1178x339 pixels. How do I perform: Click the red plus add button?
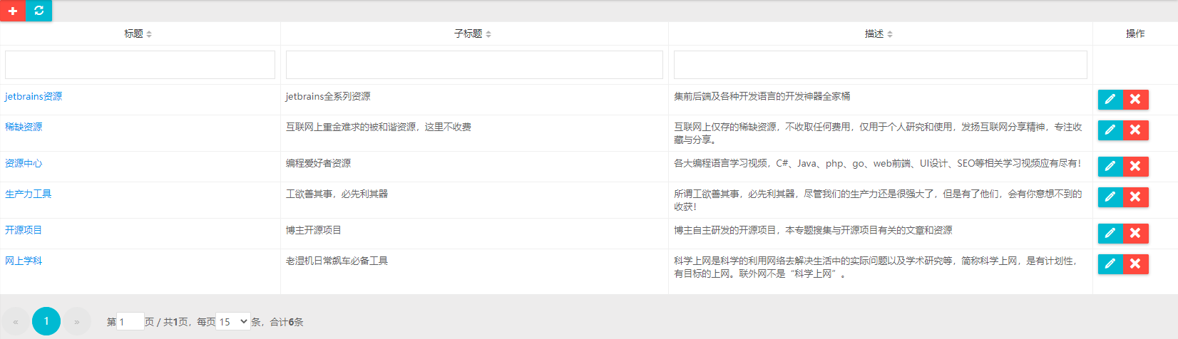click(x=12, y=11)
